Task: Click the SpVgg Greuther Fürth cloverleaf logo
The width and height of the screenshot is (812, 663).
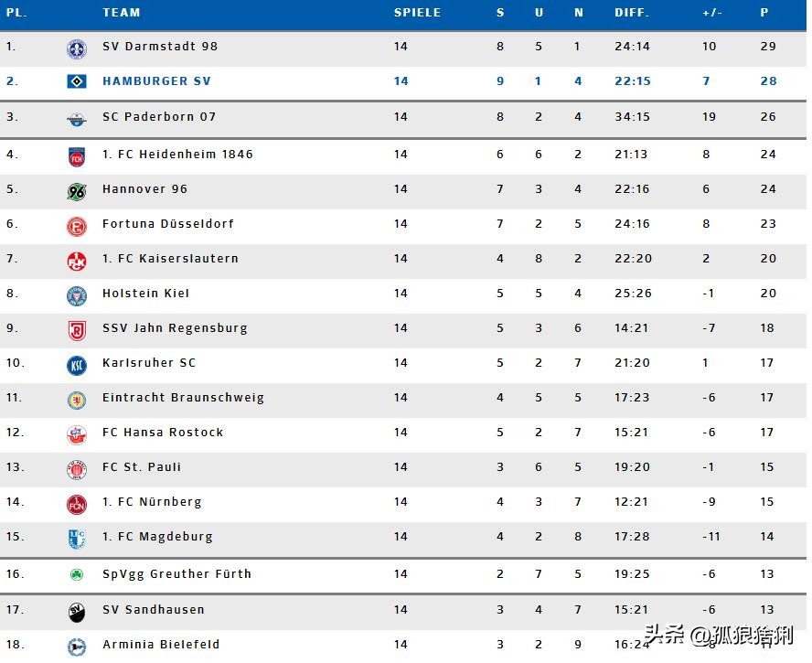Action: point(77,574)
